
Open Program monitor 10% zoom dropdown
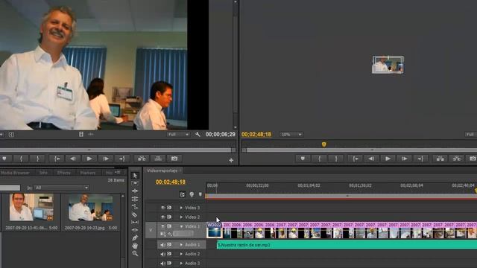(x=291, y=134)
